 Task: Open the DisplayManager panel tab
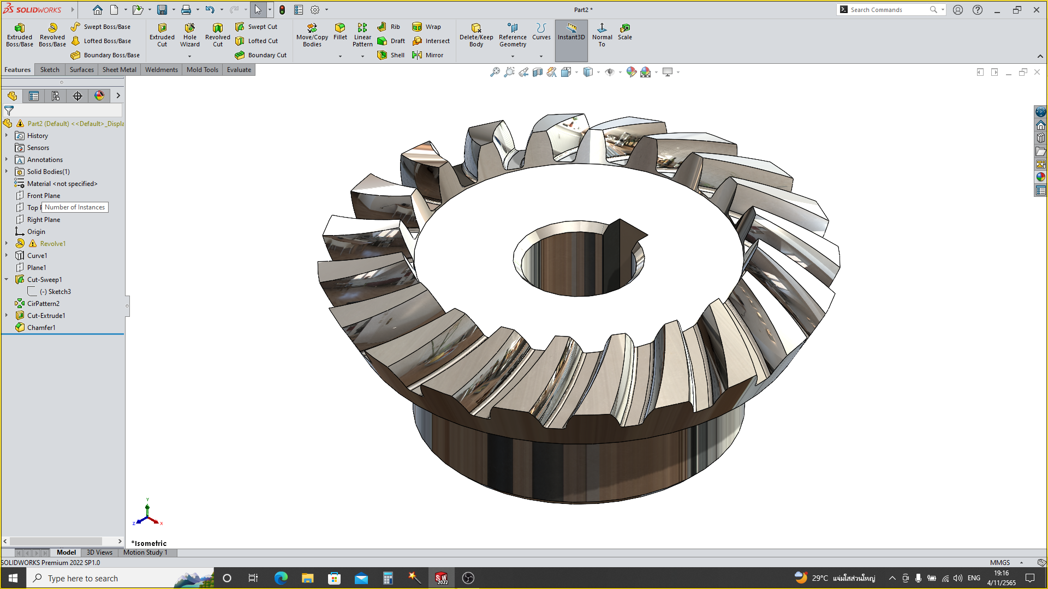pos(99,96)
